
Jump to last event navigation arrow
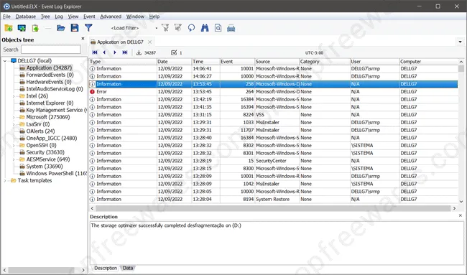pos(125,52)
